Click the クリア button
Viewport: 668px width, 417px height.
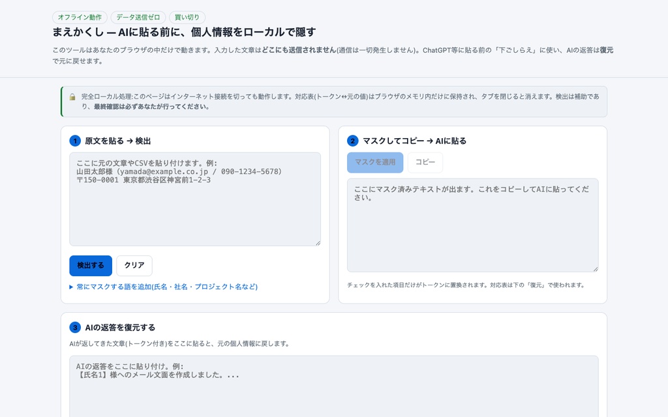(x=134, y=266)
